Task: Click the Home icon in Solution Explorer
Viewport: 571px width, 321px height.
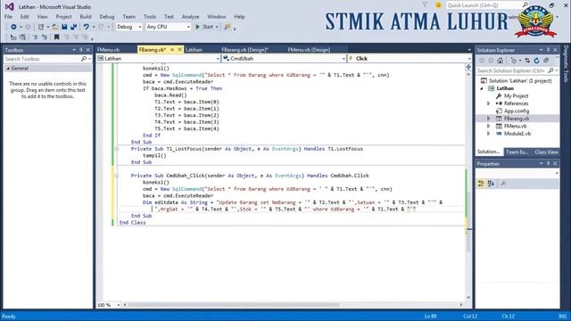Action: [501, 61]
